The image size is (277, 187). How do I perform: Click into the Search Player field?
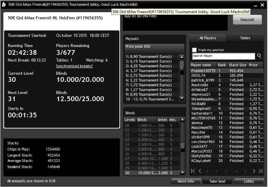click(224, 56)
